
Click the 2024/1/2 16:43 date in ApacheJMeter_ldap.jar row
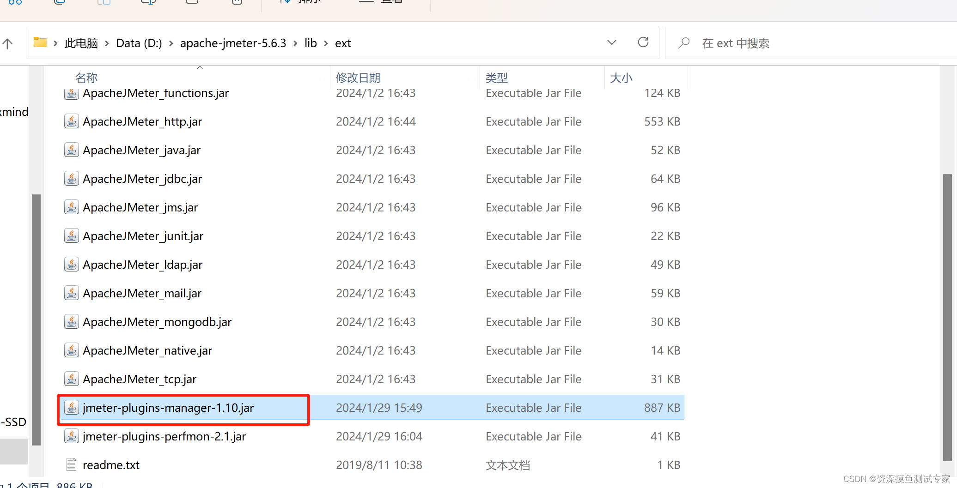376,265
